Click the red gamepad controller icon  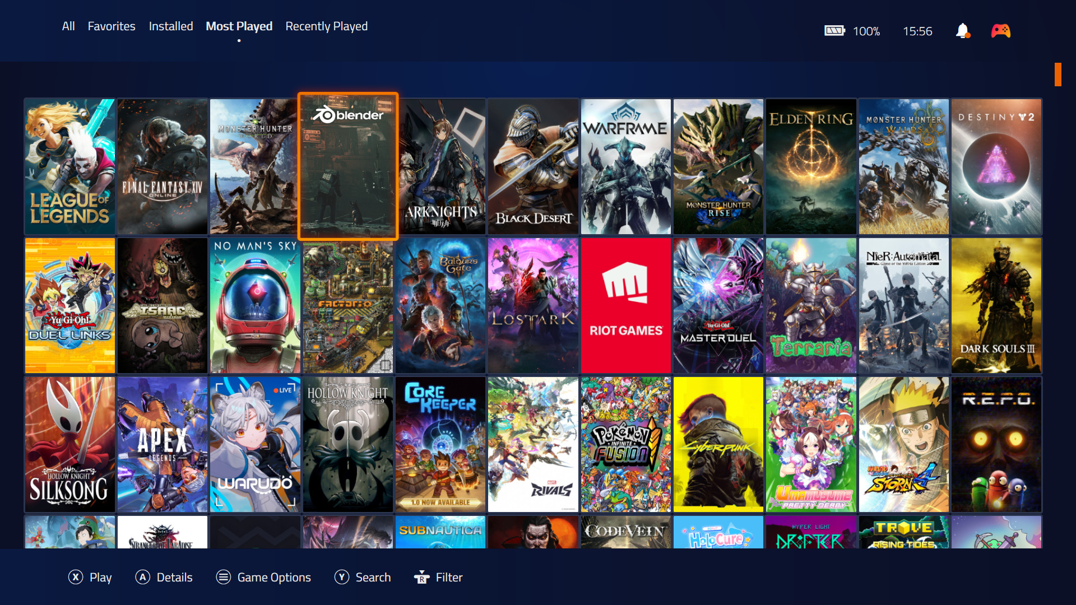tap(1000, 31)
